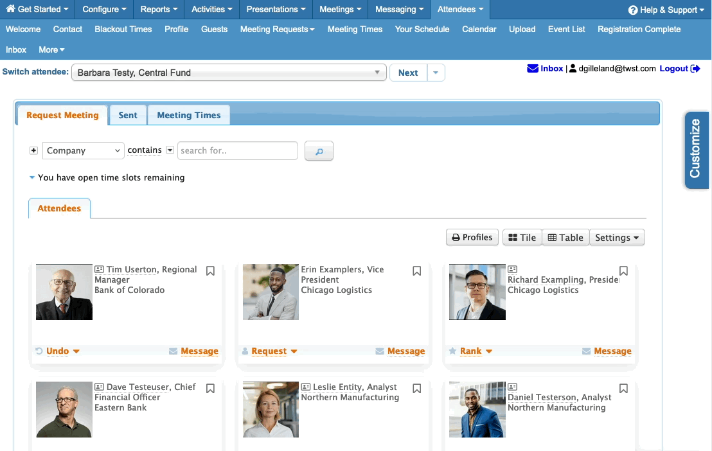The image size is (712, 451).
Task: Open the Switch attendee dropdown
Action: coord(229,72)
